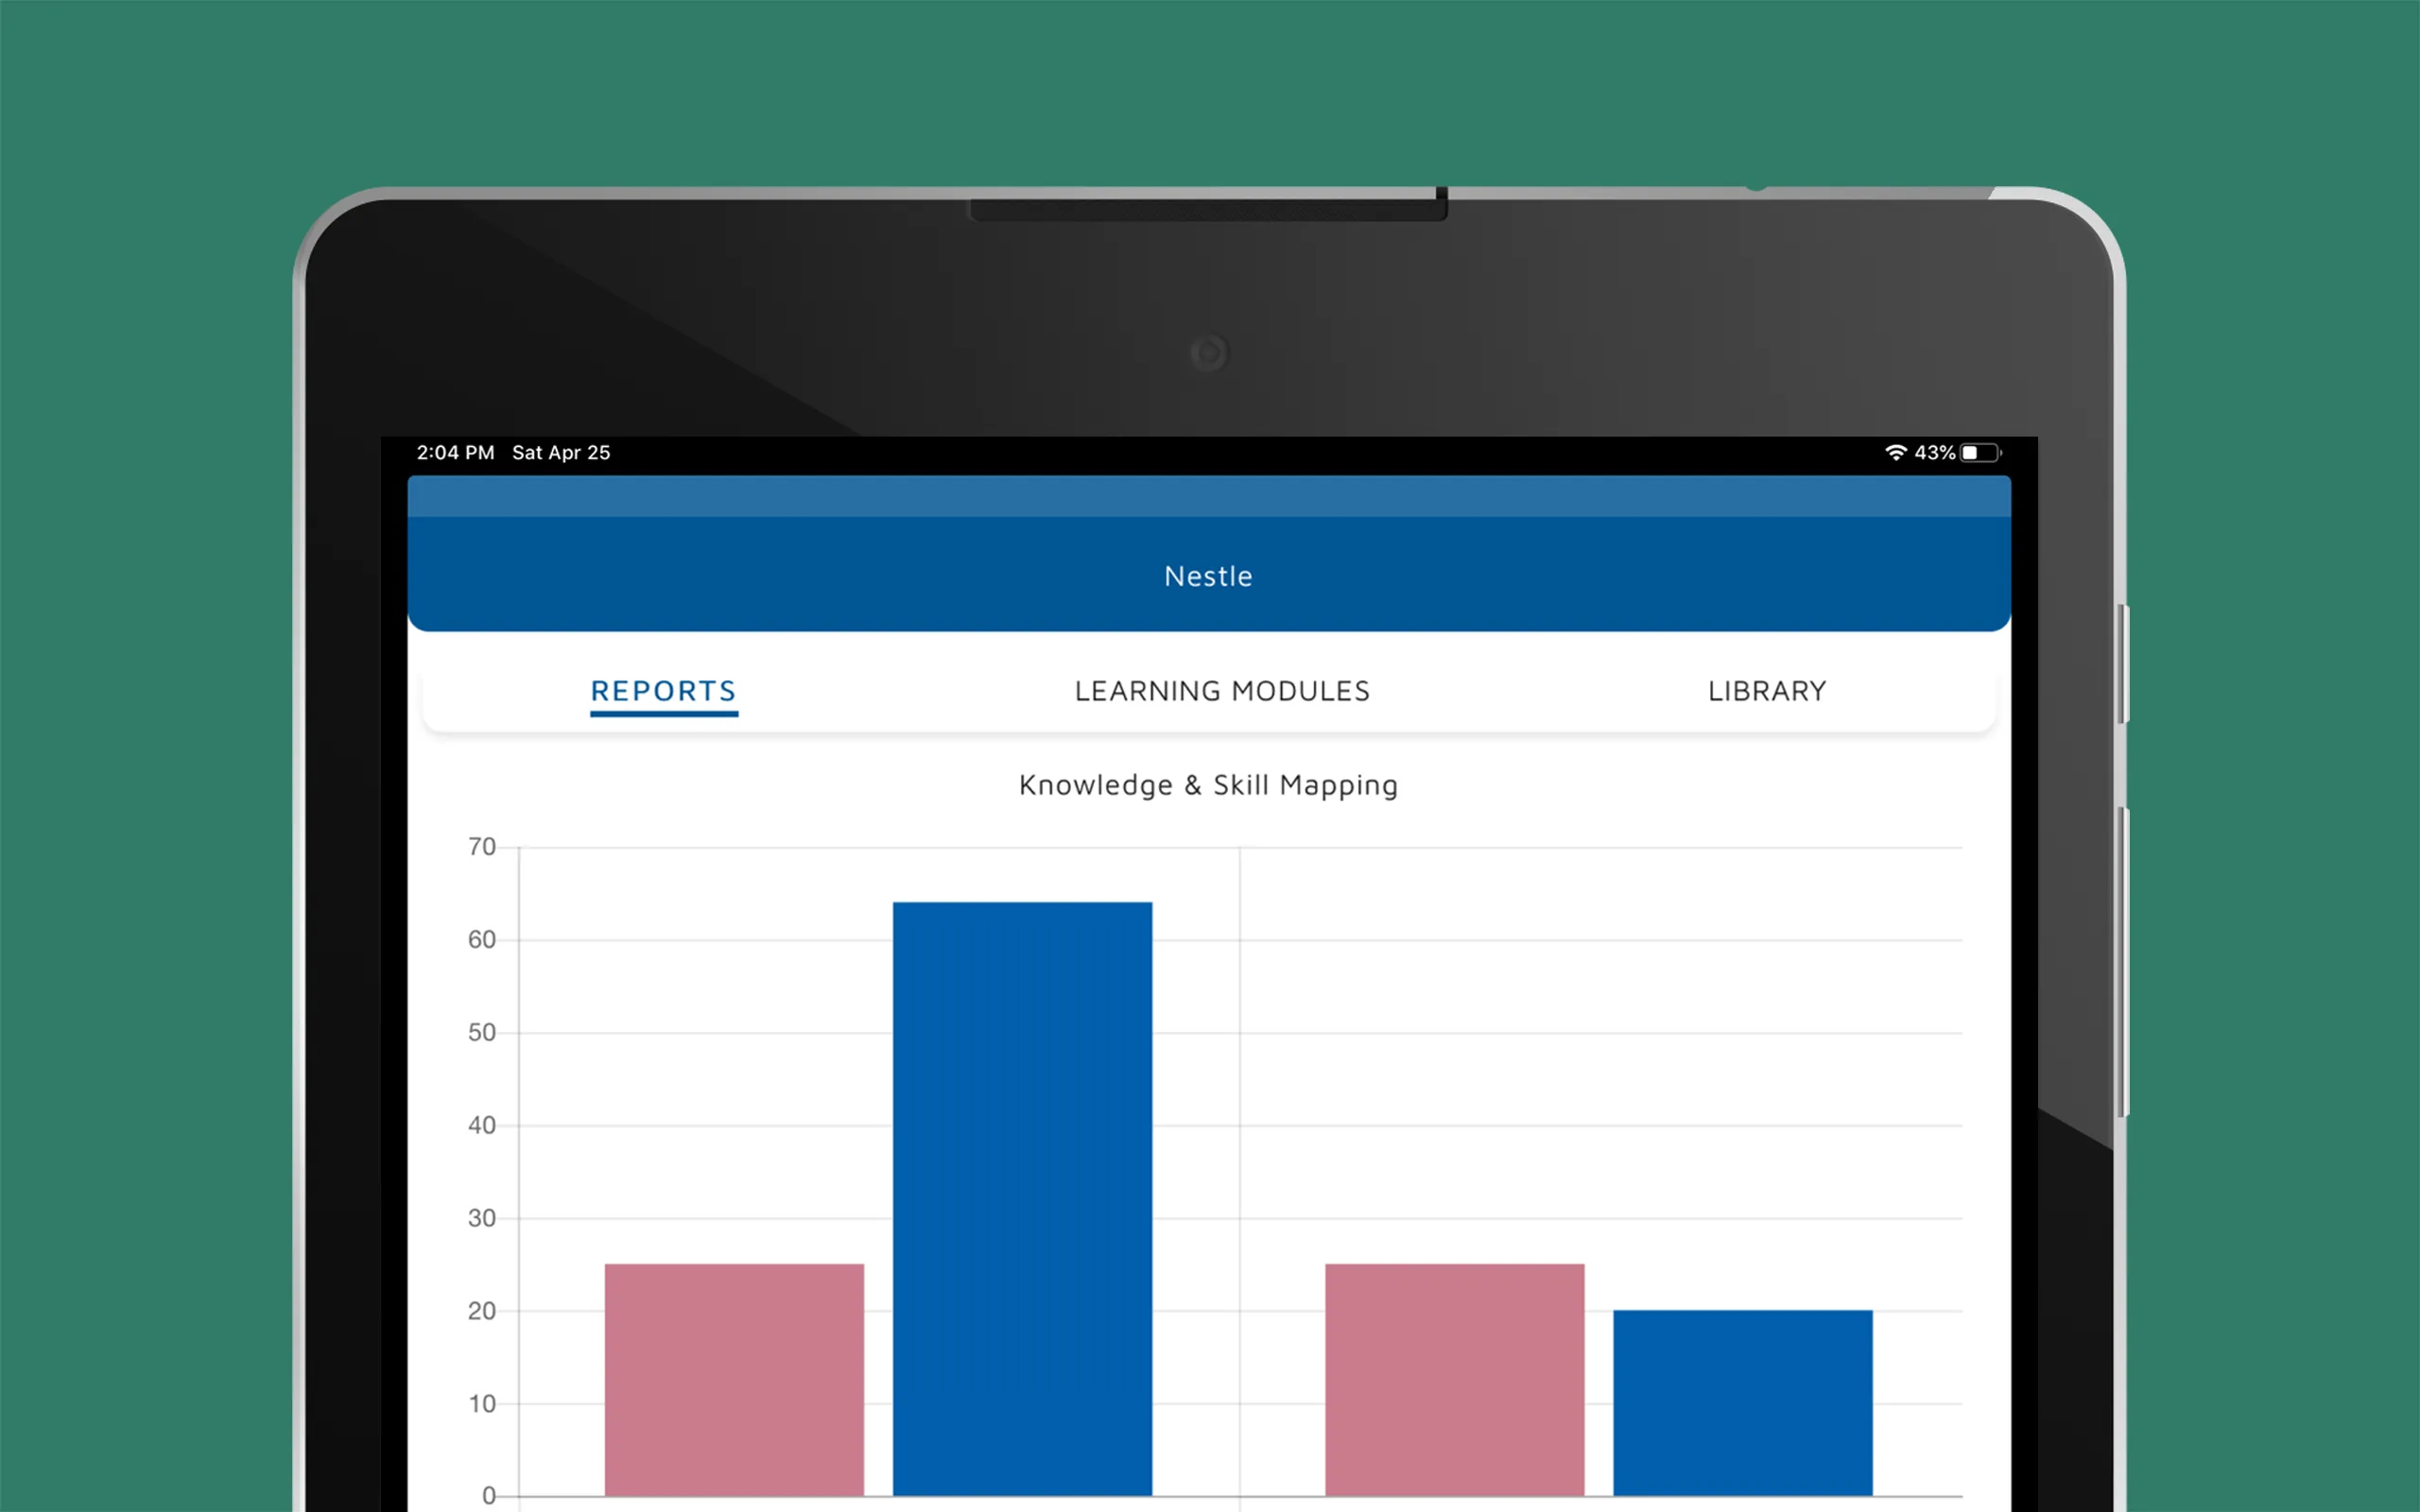Tap the 20 y-axis label

point(482,1311)
